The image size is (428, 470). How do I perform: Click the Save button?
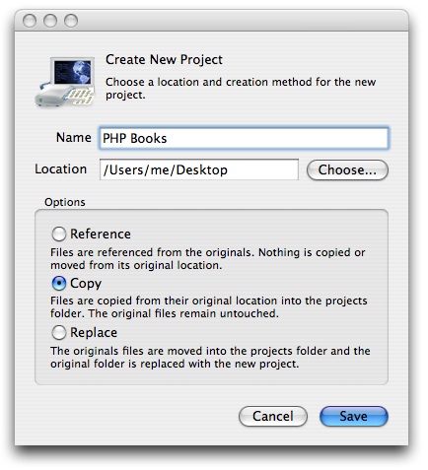tap(354, 416)
